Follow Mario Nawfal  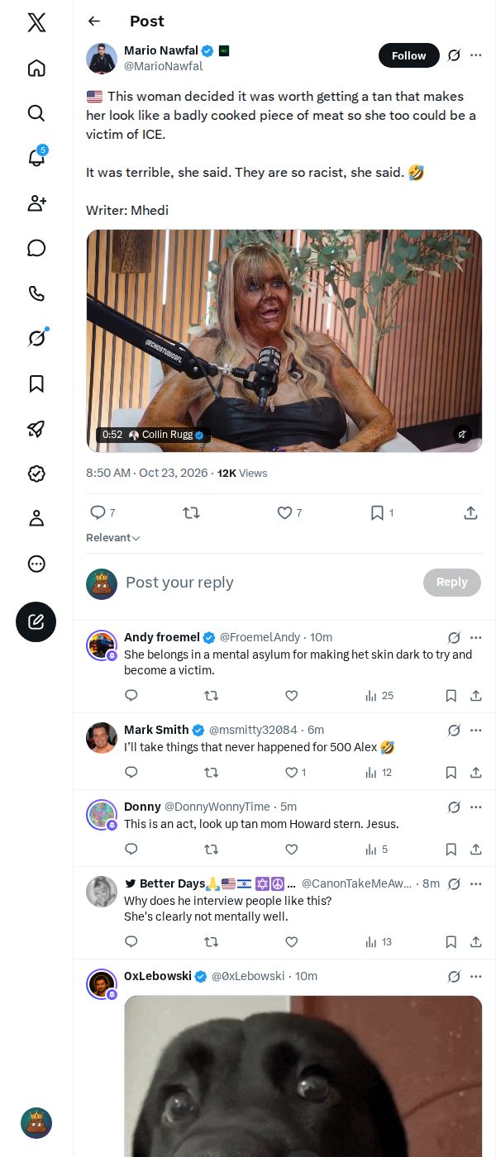point(409,55)
